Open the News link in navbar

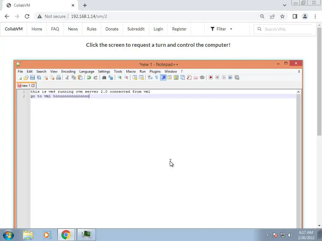(x=73, y=29)
